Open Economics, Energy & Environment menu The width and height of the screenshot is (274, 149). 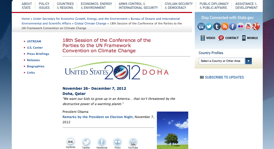click(x=96, y=6)
